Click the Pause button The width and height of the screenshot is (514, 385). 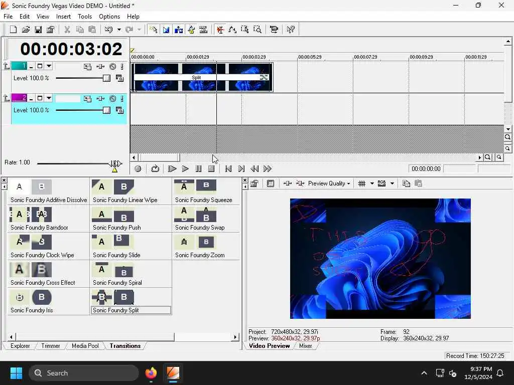(x=198, y=168)
